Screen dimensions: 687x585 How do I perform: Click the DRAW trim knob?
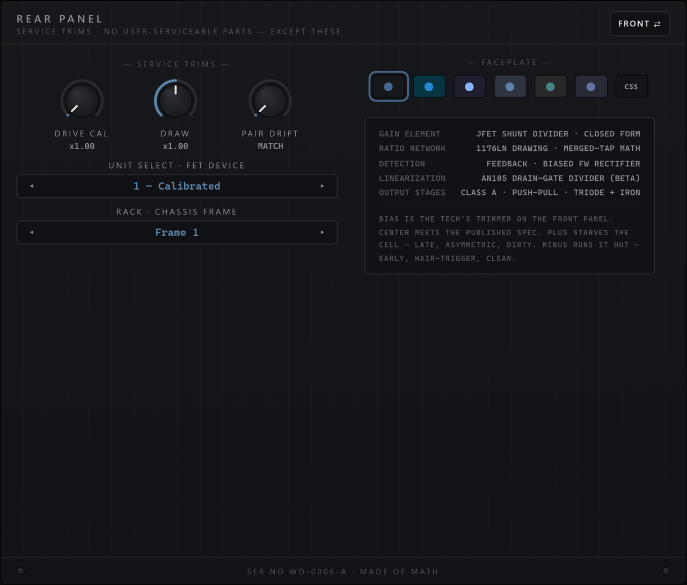176,100
